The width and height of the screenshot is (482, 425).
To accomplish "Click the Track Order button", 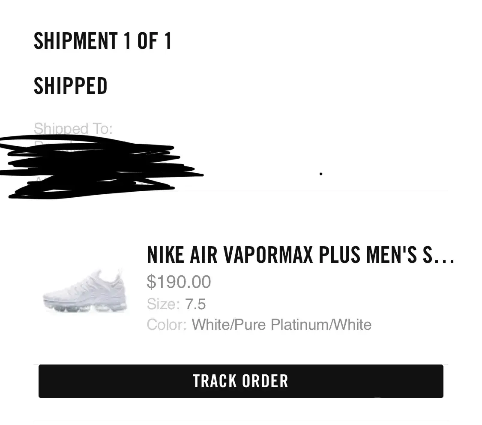I will coord(241,381).
